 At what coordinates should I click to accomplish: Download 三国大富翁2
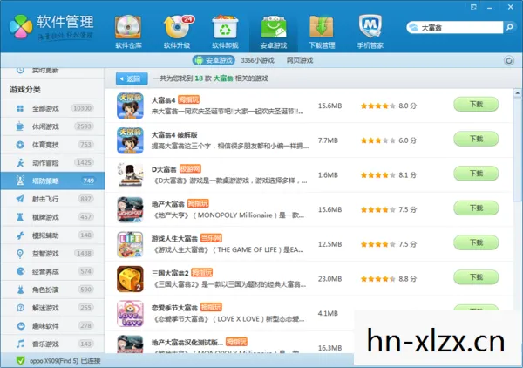pos(476,277)
